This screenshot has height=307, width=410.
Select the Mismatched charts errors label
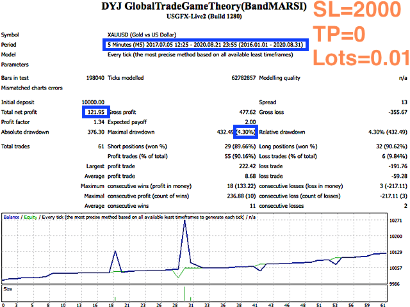31,88
